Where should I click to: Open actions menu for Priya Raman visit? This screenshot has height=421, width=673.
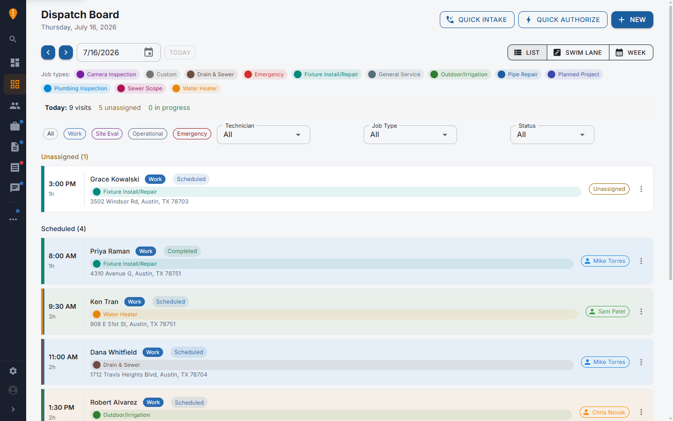coord(641,261)
